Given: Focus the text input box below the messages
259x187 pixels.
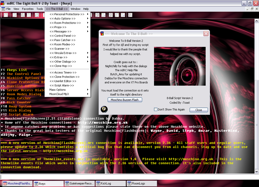Looking at the screenshot, I should click(129, 177).
